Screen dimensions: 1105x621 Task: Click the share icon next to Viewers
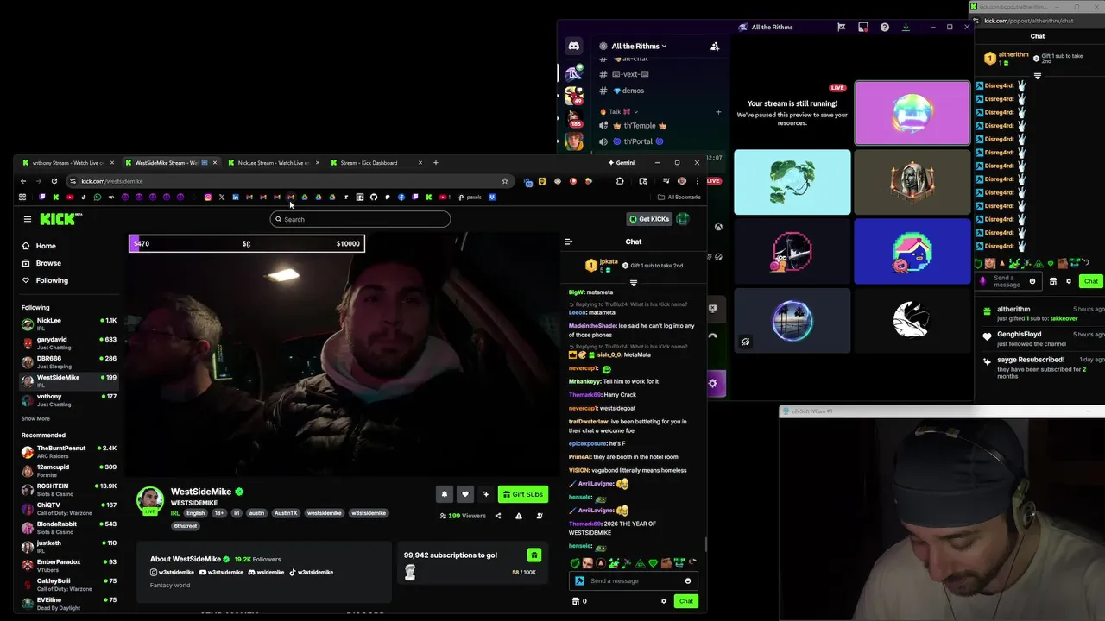pos(498,516)
